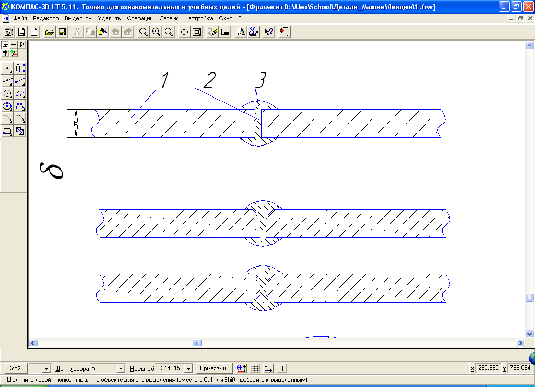Screen dimensions: 535x387
Task: Open the Редактор menu
Action: click(46, 18)
